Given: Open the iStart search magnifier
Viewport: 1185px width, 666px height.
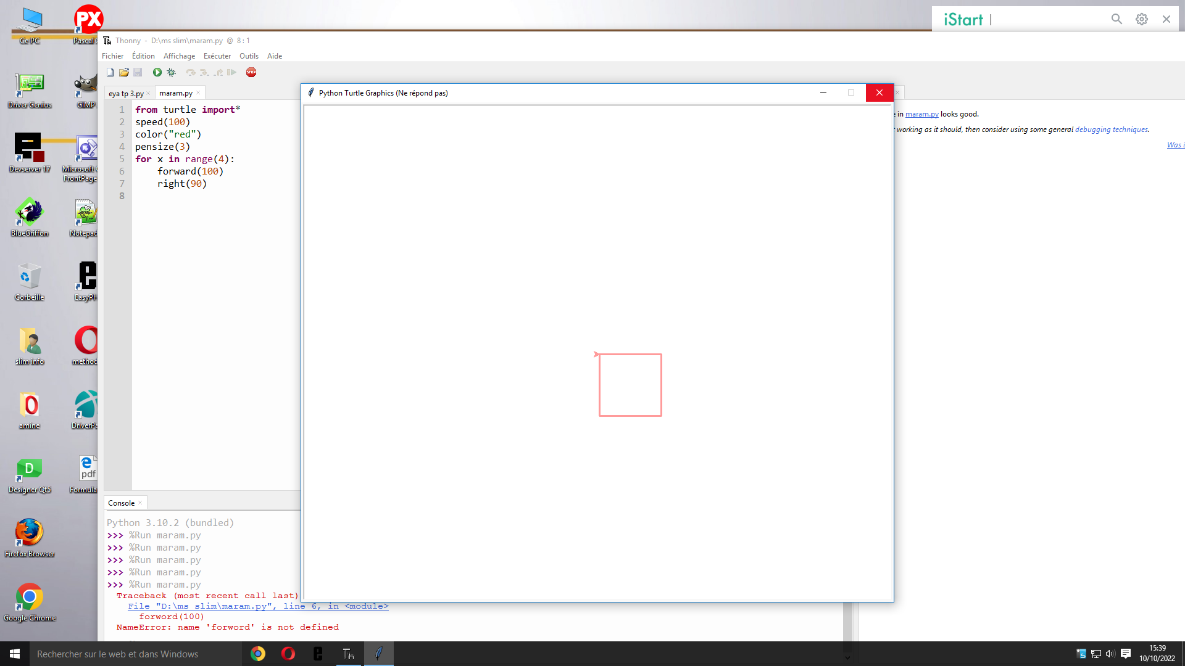Looking at the screenshot, I should pos(1116,19).
